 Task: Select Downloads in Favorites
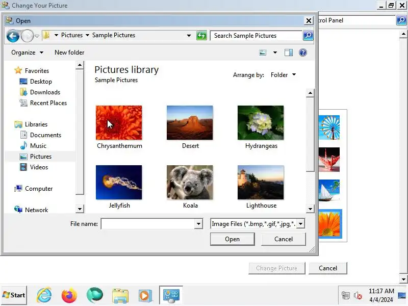point(45,92)
